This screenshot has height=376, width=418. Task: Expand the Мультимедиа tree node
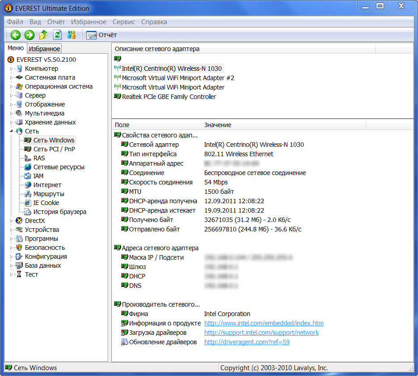[11, 113]
